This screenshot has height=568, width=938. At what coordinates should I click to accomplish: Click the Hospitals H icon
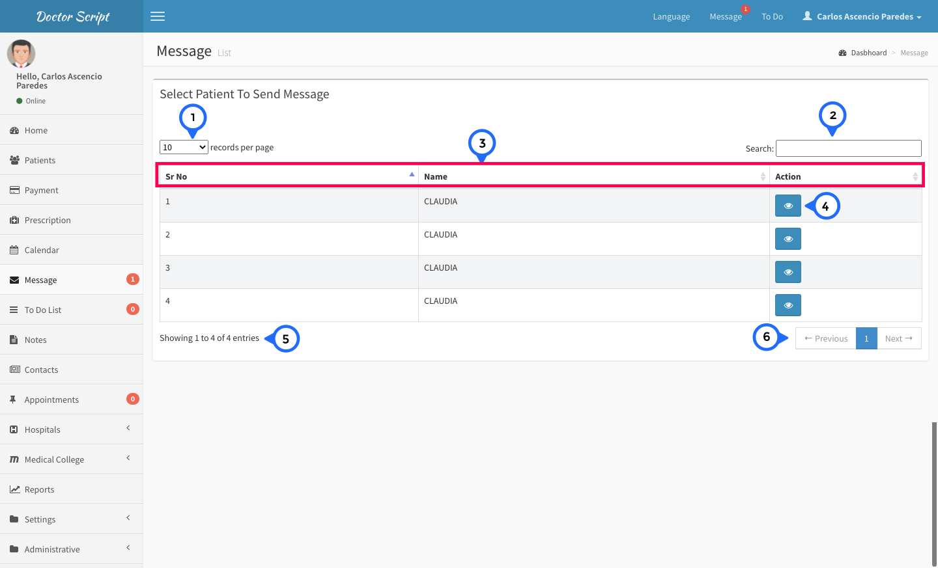tap(14, 429)
